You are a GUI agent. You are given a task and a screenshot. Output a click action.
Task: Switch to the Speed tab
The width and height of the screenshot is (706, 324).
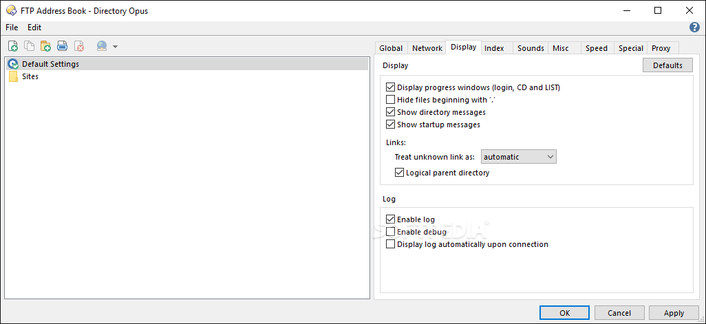(597, 48)
